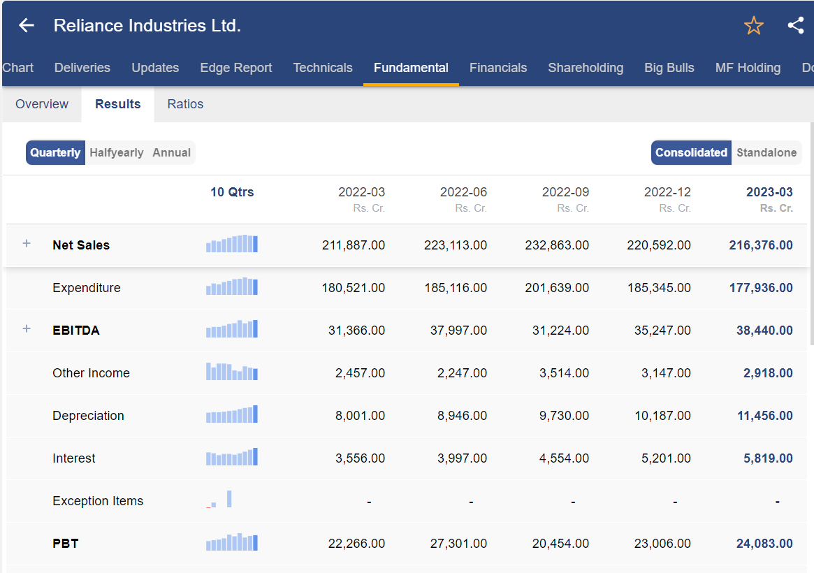Click the Other Income row label
Image resolution: width=814 pixels, height=573 pixels.
pyautogui.click(x=91, y=372)
